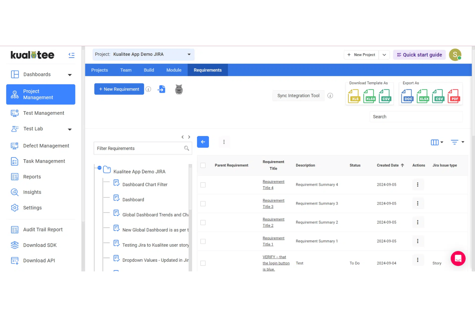Click the Download SDK icon
Viewport: 475px width, 317px height.
pyautogui.click(x=15, y=245)
